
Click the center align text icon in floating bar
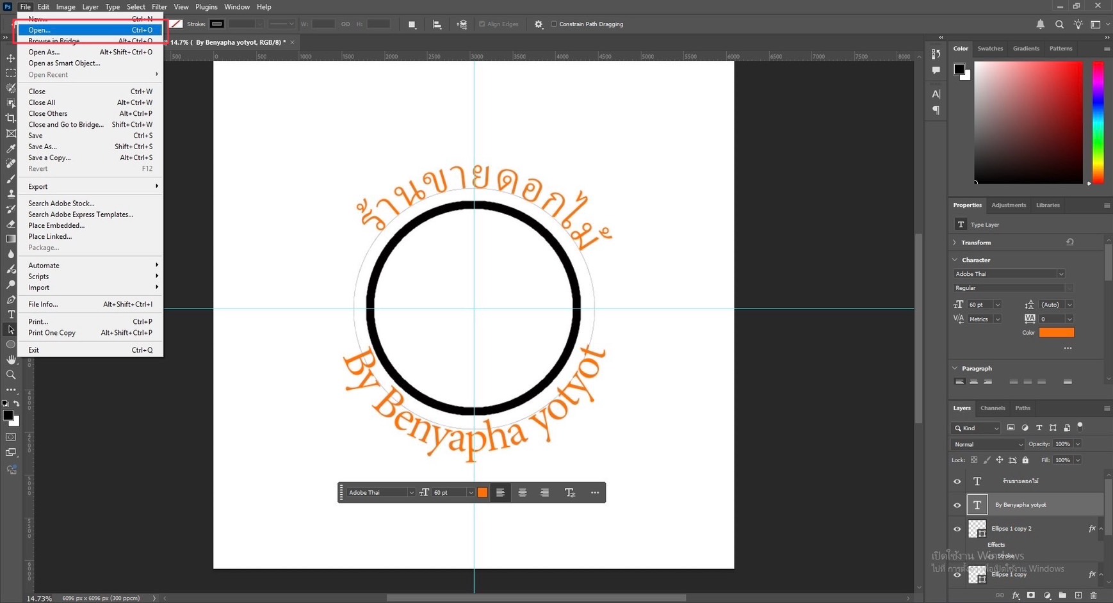click(x=523, y=492)
